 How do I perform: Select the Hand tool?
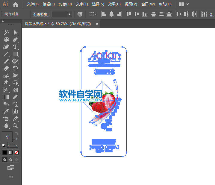point(6,126)
